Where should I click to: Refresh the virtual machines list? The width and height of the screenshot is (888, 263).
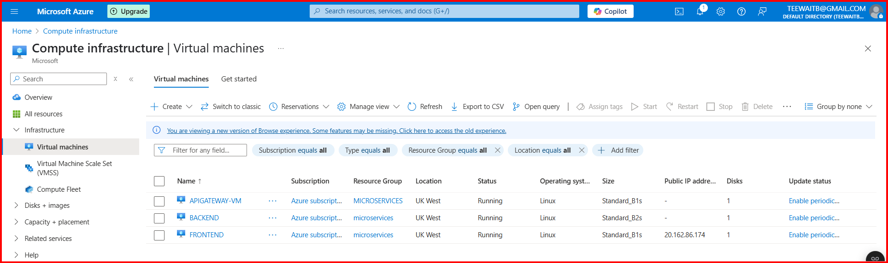coord(425,107)
